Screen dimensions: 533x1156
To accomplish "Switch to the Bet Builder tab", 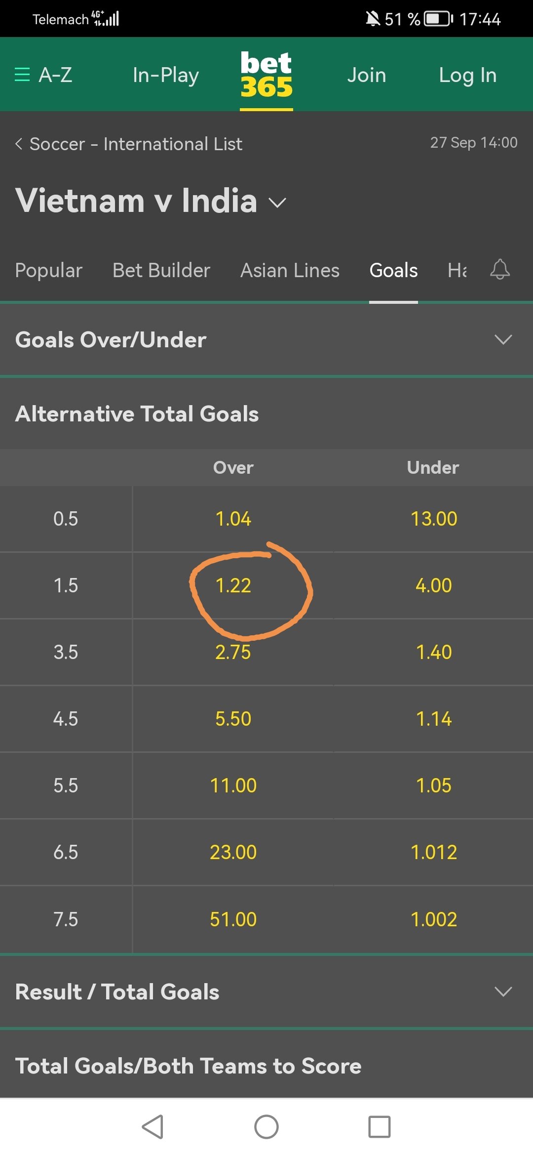I will (161, 270).
